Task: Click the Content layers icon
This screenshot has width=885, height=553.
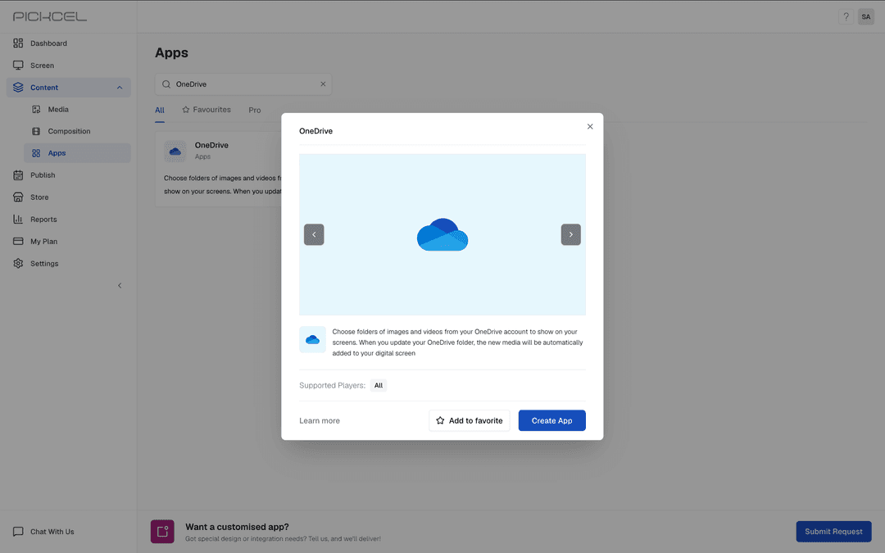Action: pyautogui.click(x=18, y=87)
